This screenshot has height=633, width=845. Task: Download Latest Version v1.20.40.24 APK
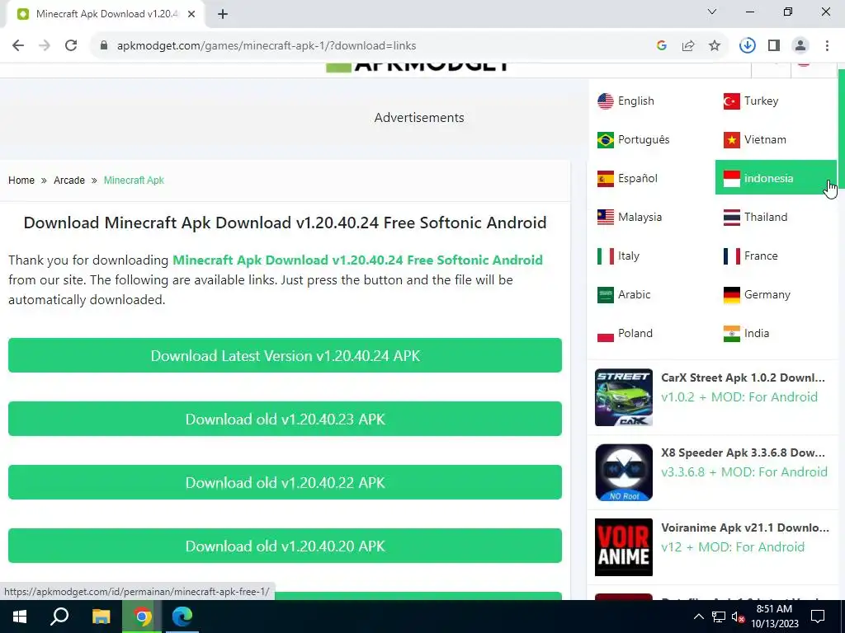[285, 355]
